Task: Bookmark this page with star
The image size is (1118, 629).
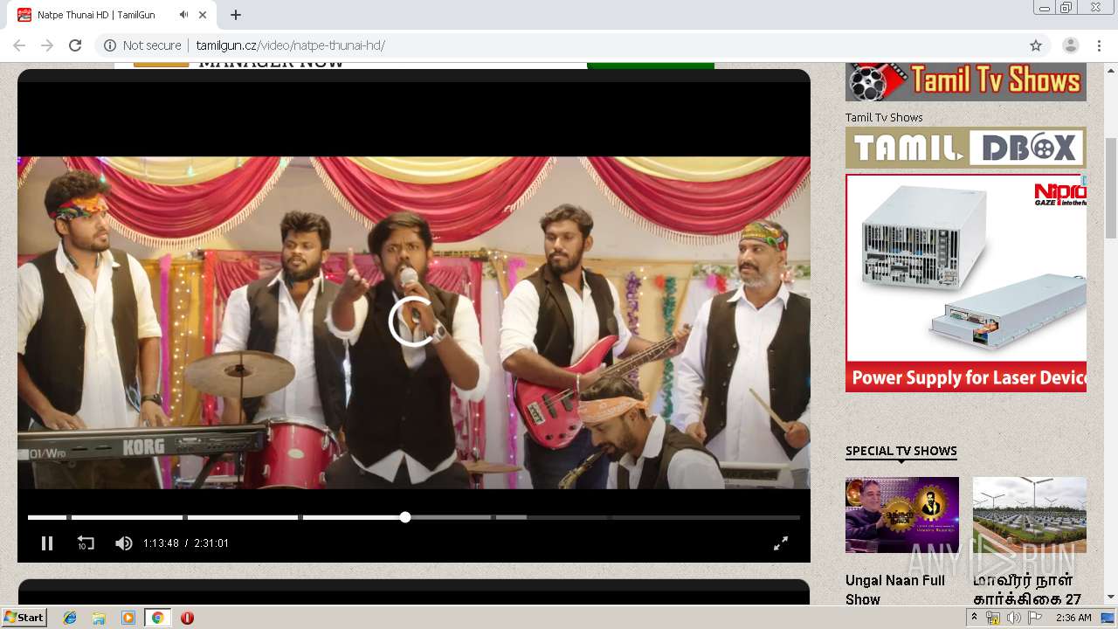Action: (x=1036, y=45)
